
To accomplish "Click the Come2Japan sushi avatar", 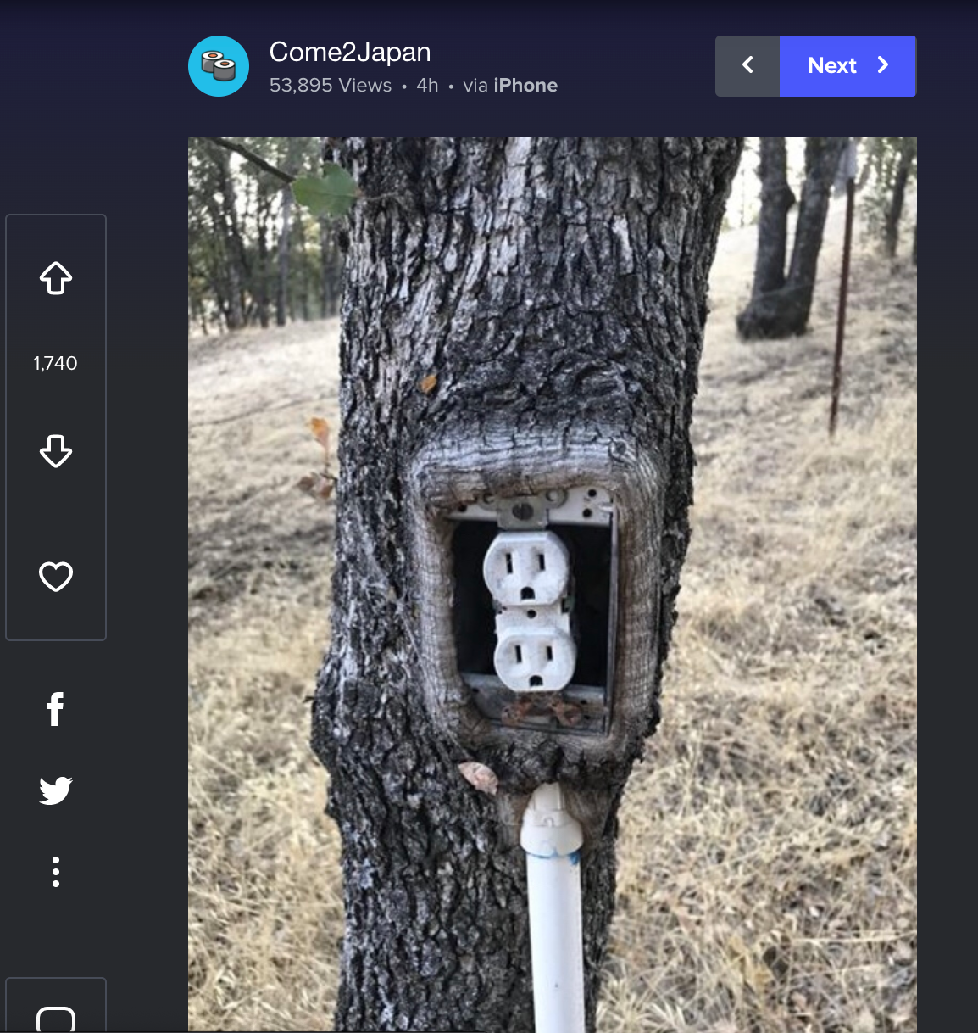I will (x=219, y=66).
